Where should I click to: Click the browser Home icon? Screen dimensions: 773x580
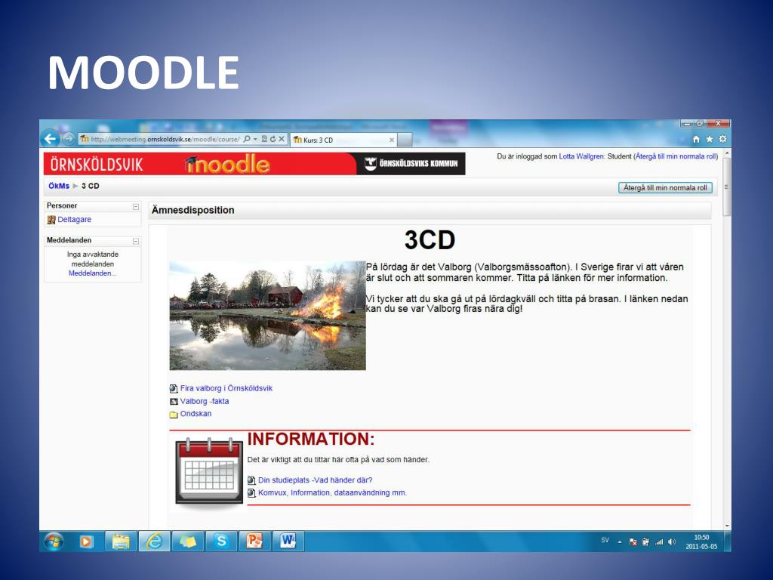(x=696, y=139)
